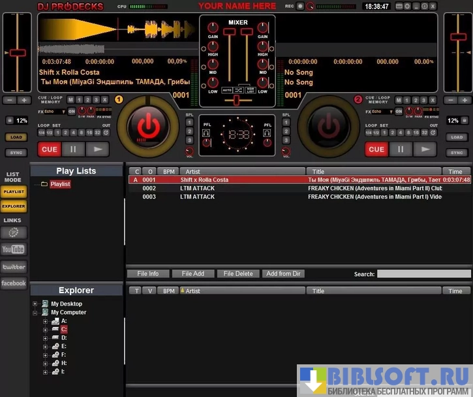473x397 pixels.
Task: Click the Search input field
Action: coord(423,274)
